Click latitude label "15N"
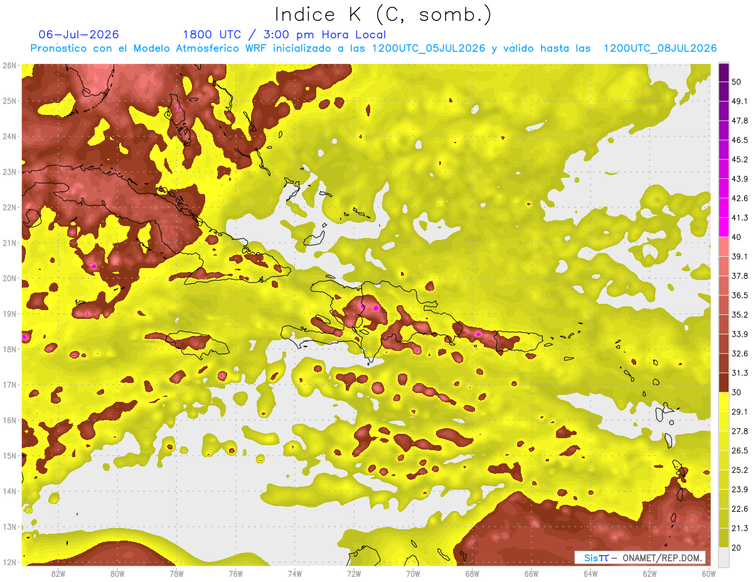 coord(9,455)
